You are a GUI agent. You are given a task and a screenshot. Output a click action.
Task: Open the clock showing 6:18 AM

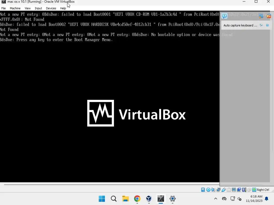point(254,199)
